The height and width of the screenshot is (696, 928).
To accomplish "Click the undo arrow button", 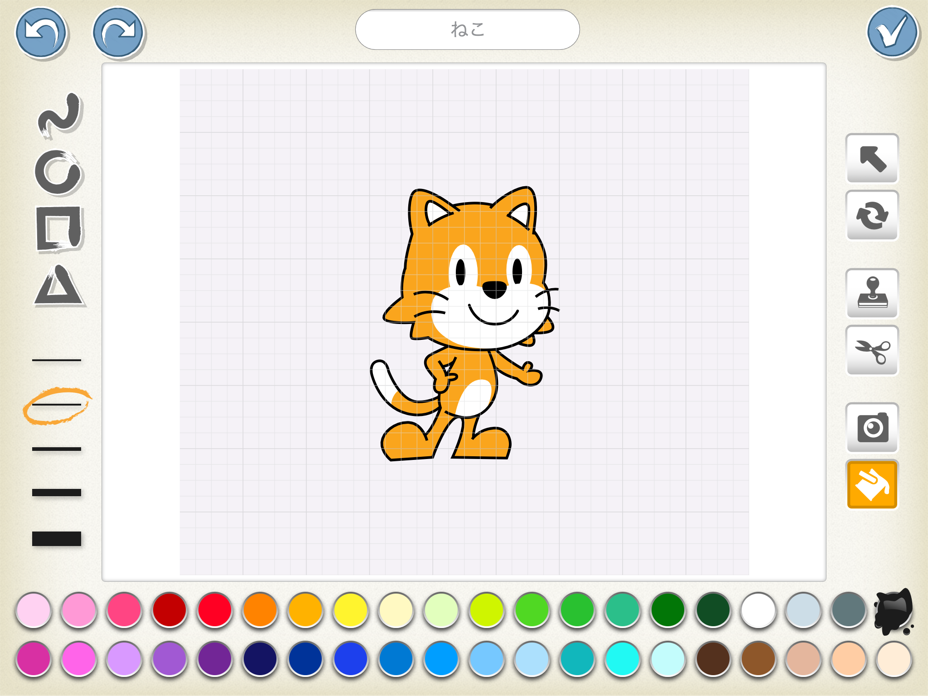I will click(x=41, y=33).
